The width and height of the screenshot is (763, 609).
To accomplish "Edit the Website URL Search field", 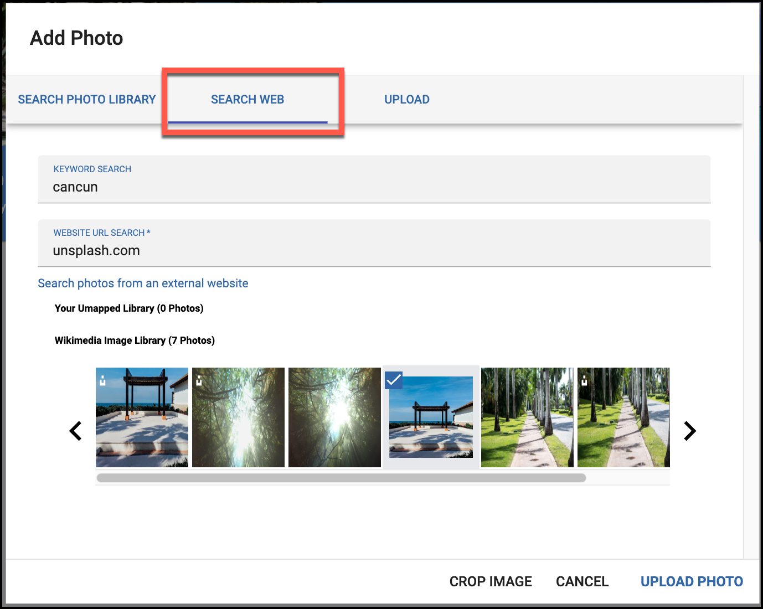I will pos(374,243).
